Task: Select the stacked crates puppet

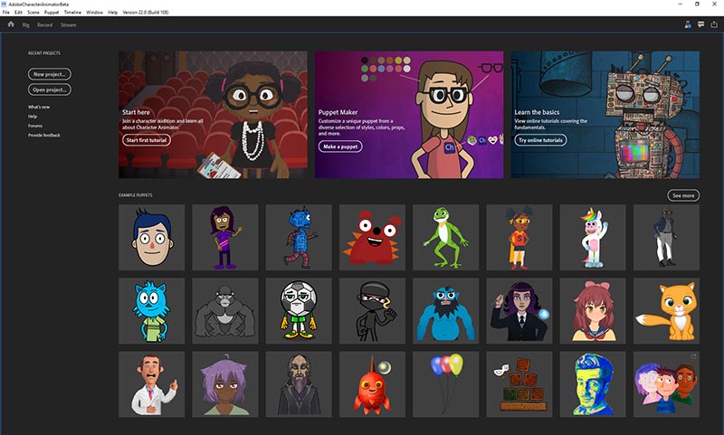Action: point(519,384)
